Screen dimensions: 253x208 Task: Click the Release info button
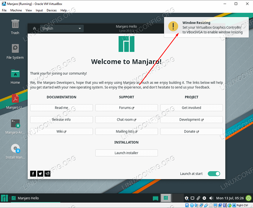[61, 120]
